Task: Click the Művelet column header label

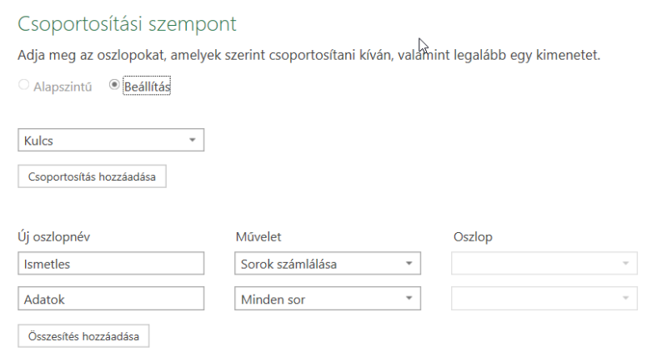Action: (x=263, y=237)
